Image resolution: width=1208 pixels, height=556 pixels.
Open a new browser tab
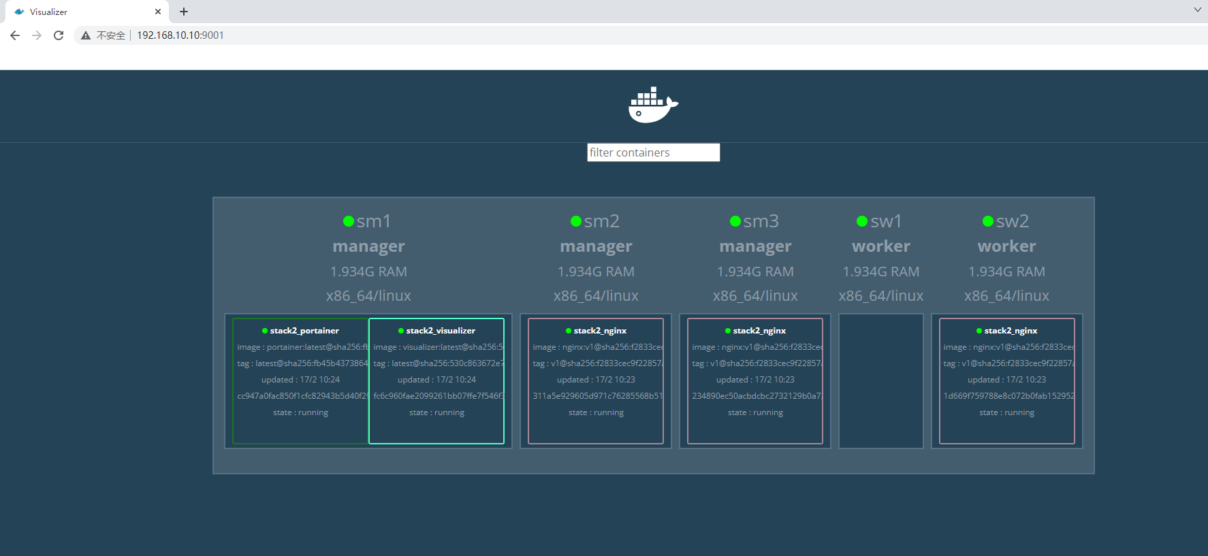pyautogui.click(x=184, y=12)
